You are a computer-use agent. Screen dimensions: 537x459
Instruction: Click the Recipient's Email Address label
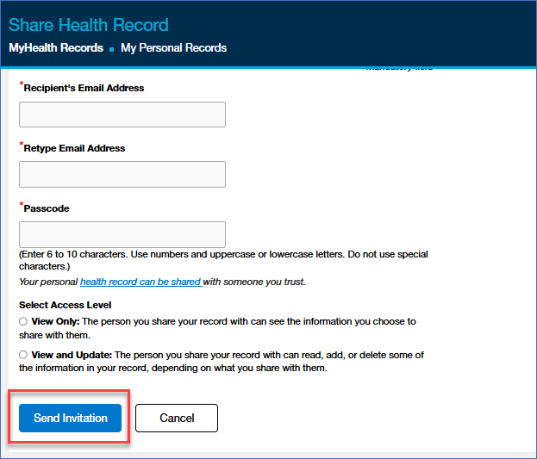tap(84, 88)
